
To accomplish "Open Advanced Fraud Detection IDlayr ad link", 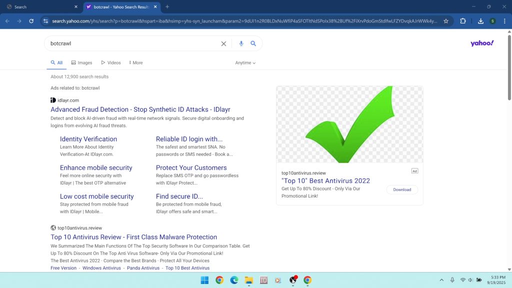I will [x=140, y=109].
